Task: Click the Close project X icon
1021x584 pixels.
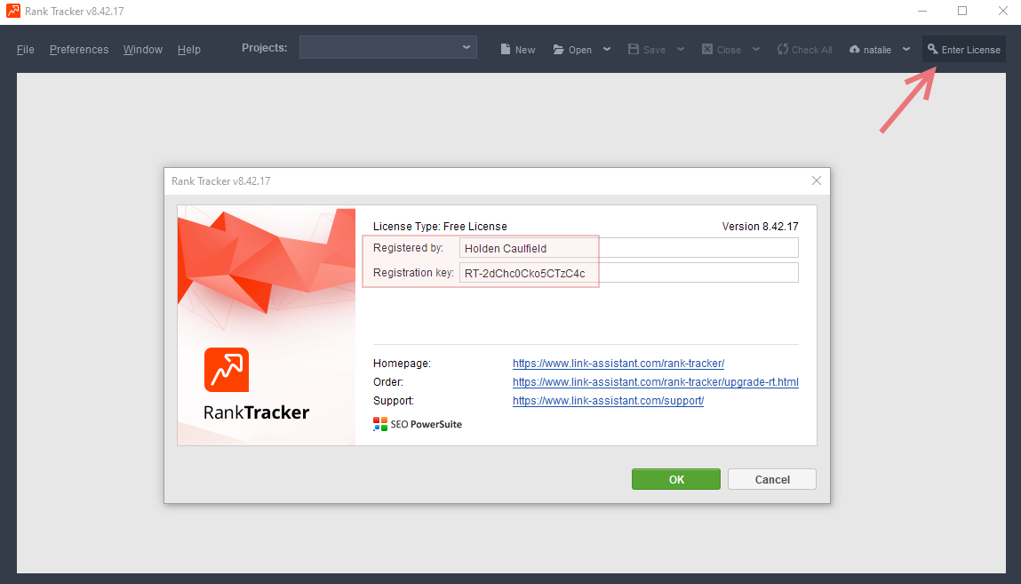Action: pos(707,50)
